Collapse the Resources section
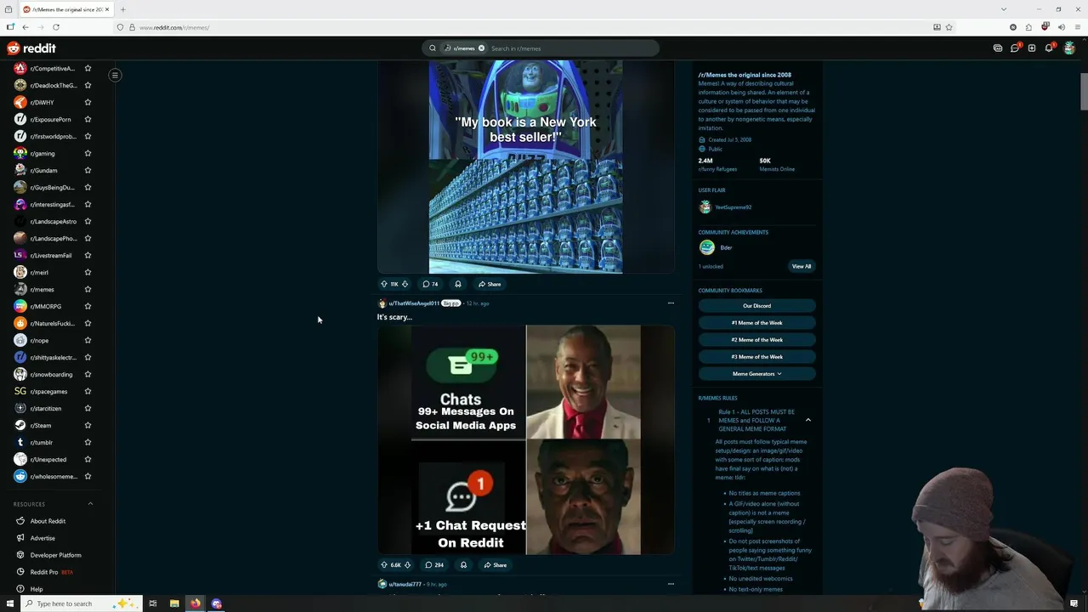This screenshot has width=1088, height=612. coord(90,504)
